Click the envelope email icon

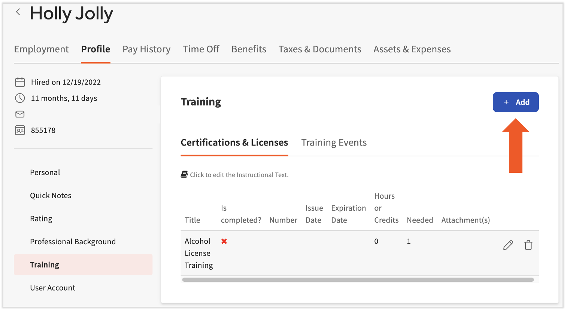pyautogui.click(x=20, y=114)
